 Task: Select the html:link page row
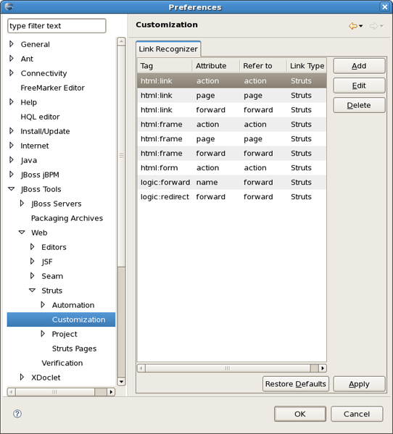click(x=232, y=95)
